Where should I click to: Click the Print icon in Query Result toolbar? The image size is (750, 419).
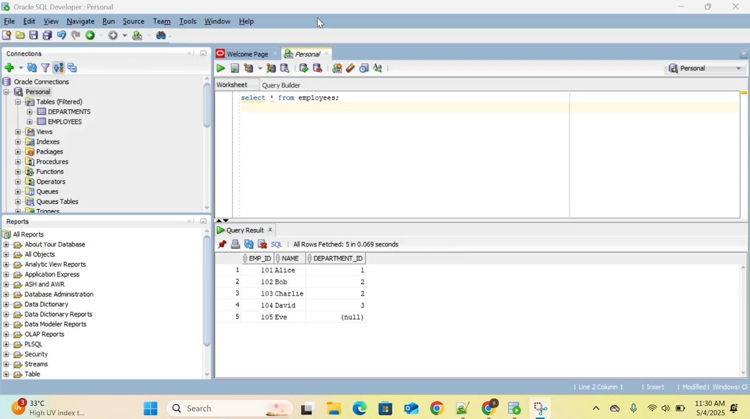tap(236, 244)
